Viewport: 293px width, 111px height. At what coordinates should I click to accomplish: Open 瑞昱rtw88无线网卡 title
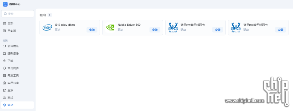[x=193, y=25]
